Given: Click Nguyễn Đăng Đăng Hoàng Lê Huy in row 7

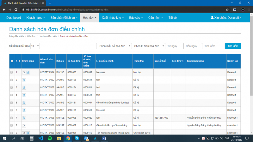Looking at the screenshot, I should [x=204, y=118].
